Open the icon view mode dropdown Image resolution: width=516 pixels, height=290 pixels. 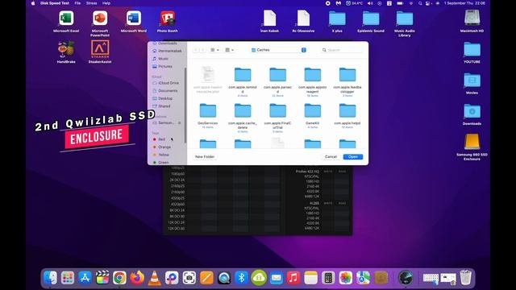click(x=214, y=50)
